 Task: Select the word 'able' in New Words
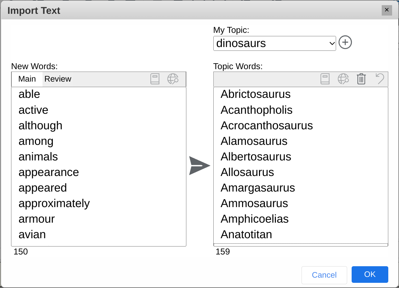click(99, 94)
